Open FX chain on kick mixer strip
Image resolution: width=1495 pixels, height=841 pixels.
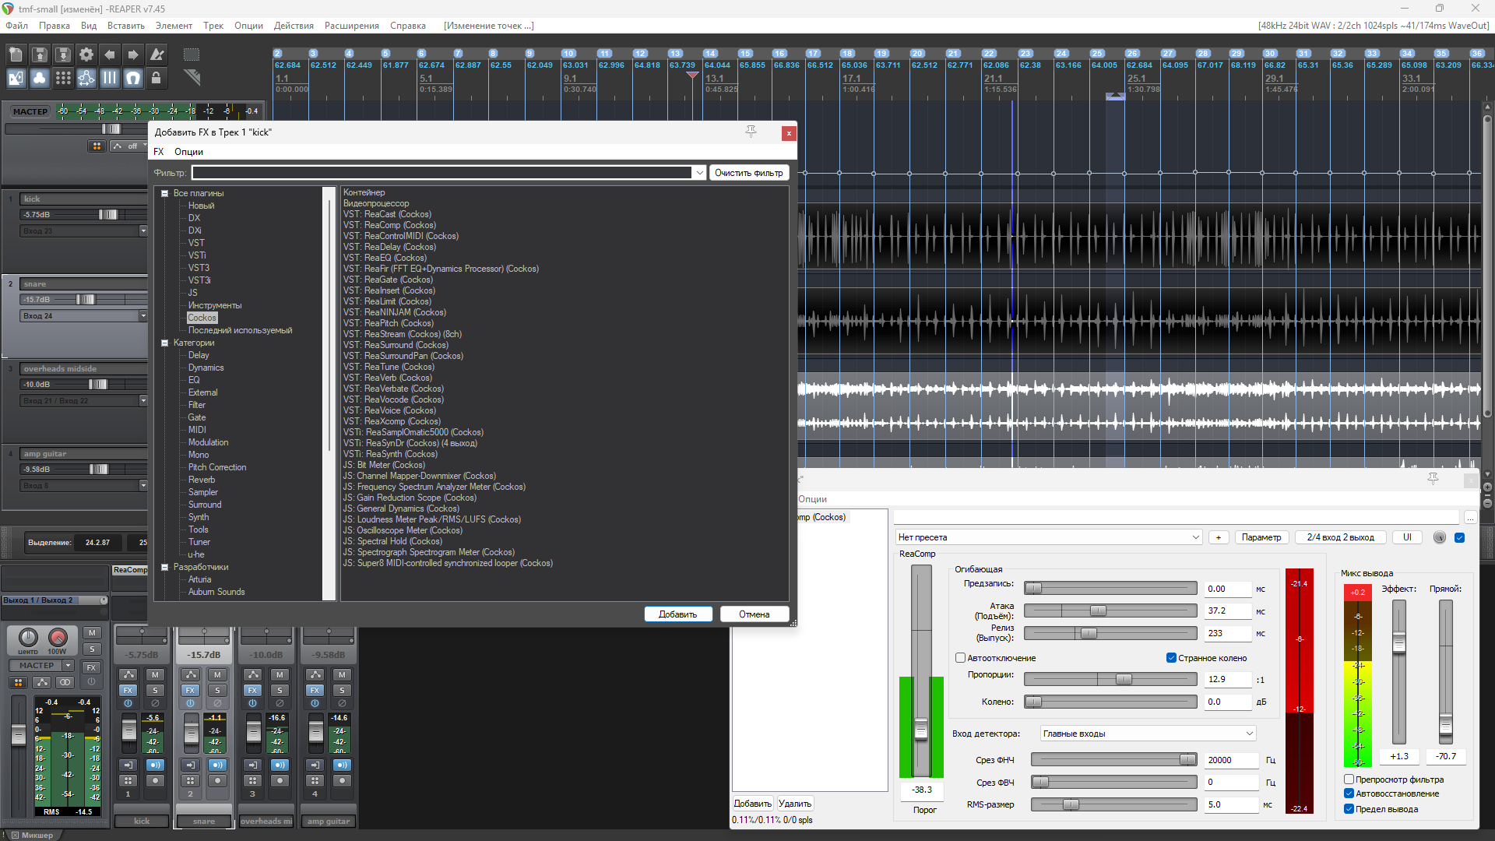pyautogui.click(x=128, y=690)
